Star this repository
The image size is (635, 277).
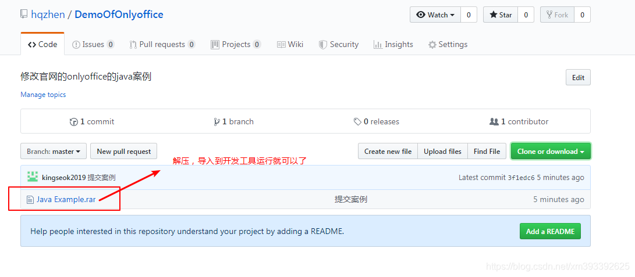pyautogui.click(x=501, y=15)
